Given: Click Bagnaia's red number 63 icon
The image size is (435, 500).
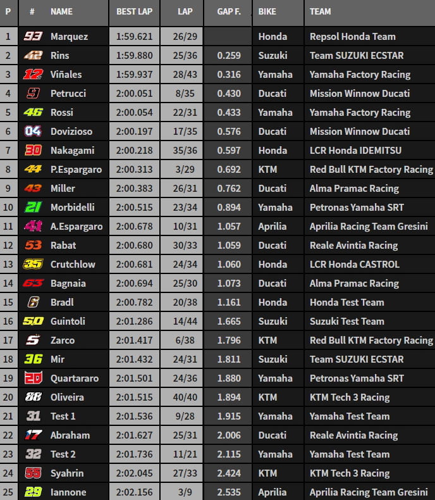Looking at the screenshot, I should 32,284.
